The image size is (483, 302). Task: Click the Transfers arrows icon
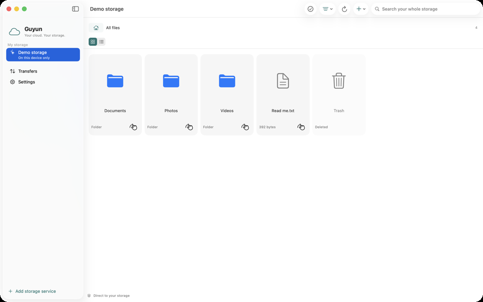click(x=12, y=71)
